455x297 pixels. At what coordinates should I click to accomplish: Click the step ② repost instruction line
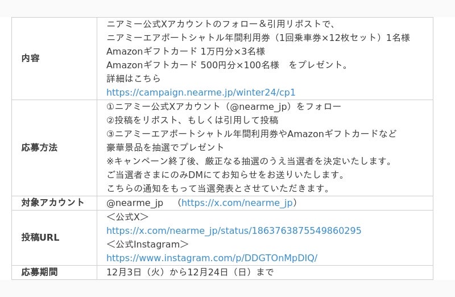pos(192,120)
